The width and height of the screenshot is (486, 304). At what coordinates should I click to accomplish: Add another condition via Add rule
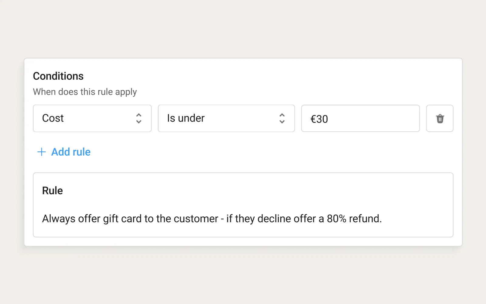click(x=64, y=152)
